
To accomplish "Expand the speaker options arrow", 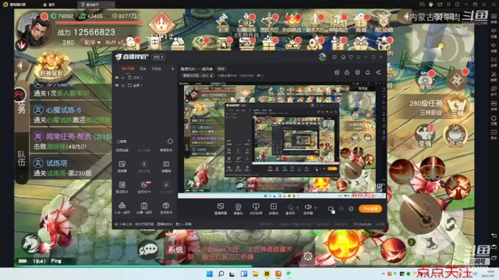I will click(x=316, y=208).
